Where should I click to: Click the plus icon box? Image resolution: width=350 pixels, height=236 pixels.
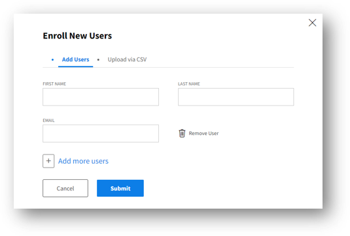click(48, 161)
